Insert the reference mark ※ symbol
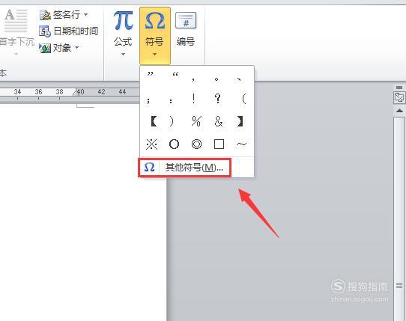 pos(151,144)
